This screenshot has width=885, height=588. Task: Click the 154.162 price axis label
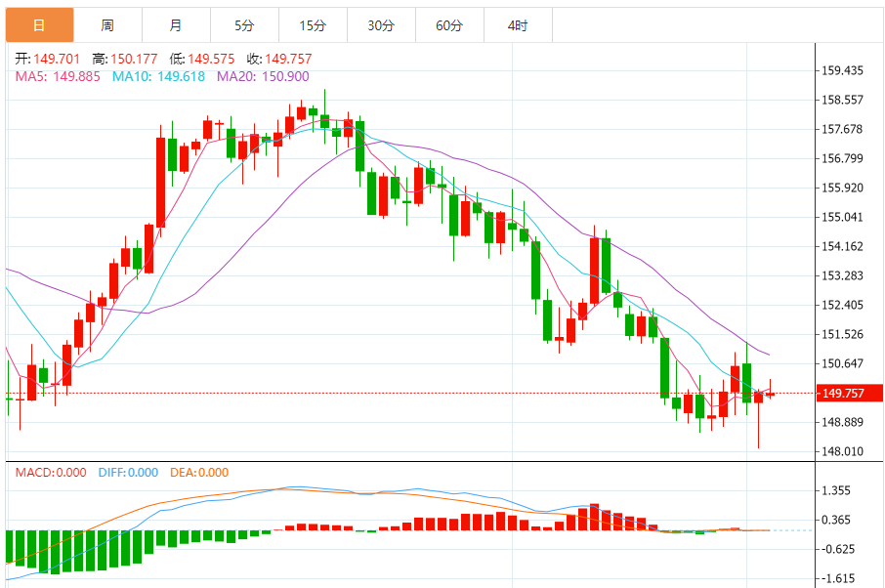tap(842, 246)
